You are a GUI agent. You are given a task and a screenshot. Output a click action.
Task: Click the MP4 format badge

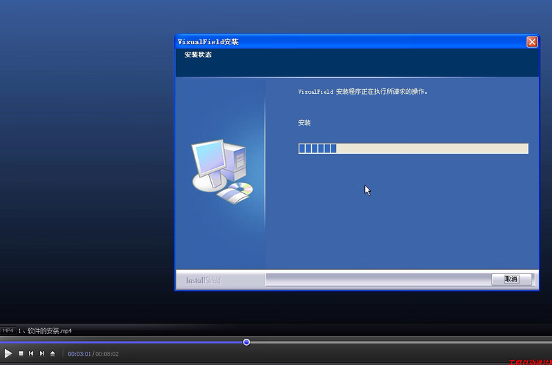8,331
